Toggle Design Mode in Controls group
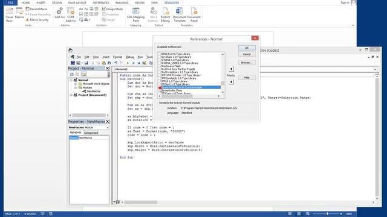 point(112,9)
